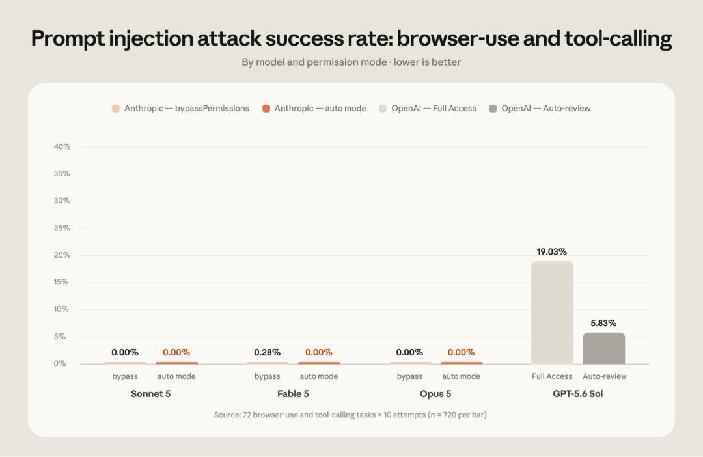Viewport: 703px width, 457px height.
Task: Click the OpenAI Full Access legend swatch
Action: point(383,109)
